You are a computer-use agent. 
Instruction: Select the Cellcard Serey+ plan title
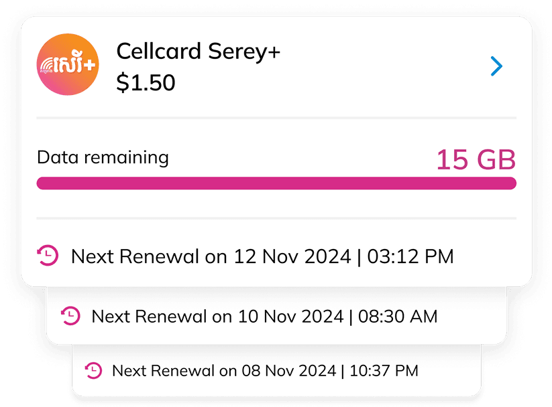click(x=198, y=51)
